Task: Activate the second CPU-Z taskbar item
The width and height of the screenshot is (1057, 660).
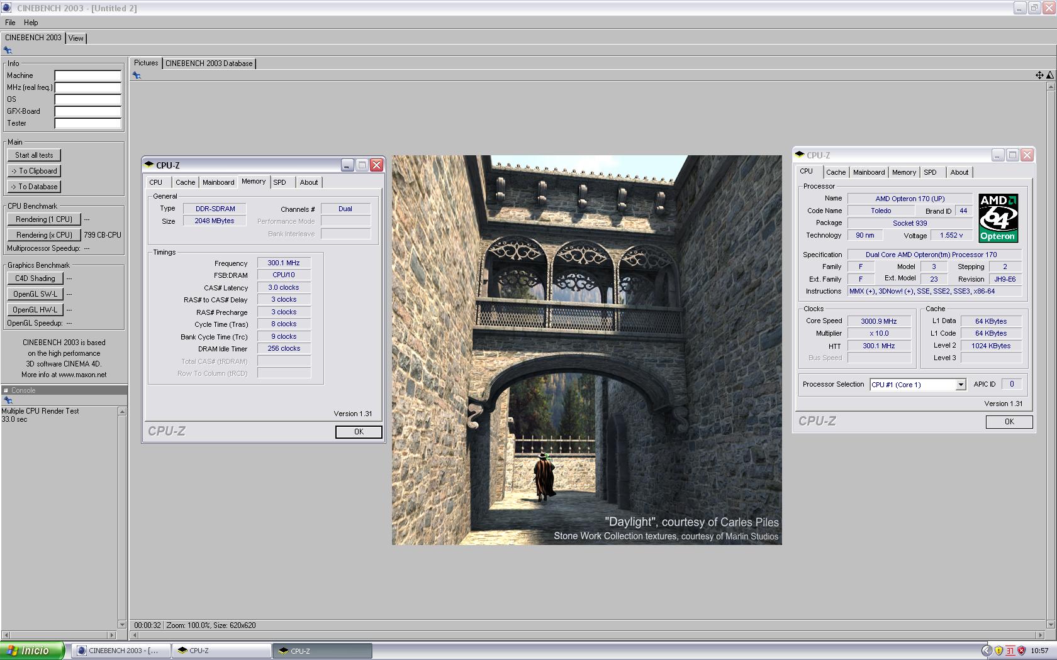Action: click(x=322, y=651)
